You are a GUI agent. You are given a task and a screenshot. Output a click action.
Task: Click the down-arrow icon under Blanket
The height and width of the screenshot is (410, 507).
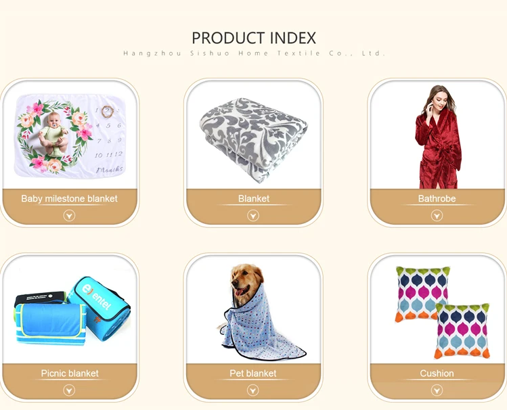[x=253, y=216]
